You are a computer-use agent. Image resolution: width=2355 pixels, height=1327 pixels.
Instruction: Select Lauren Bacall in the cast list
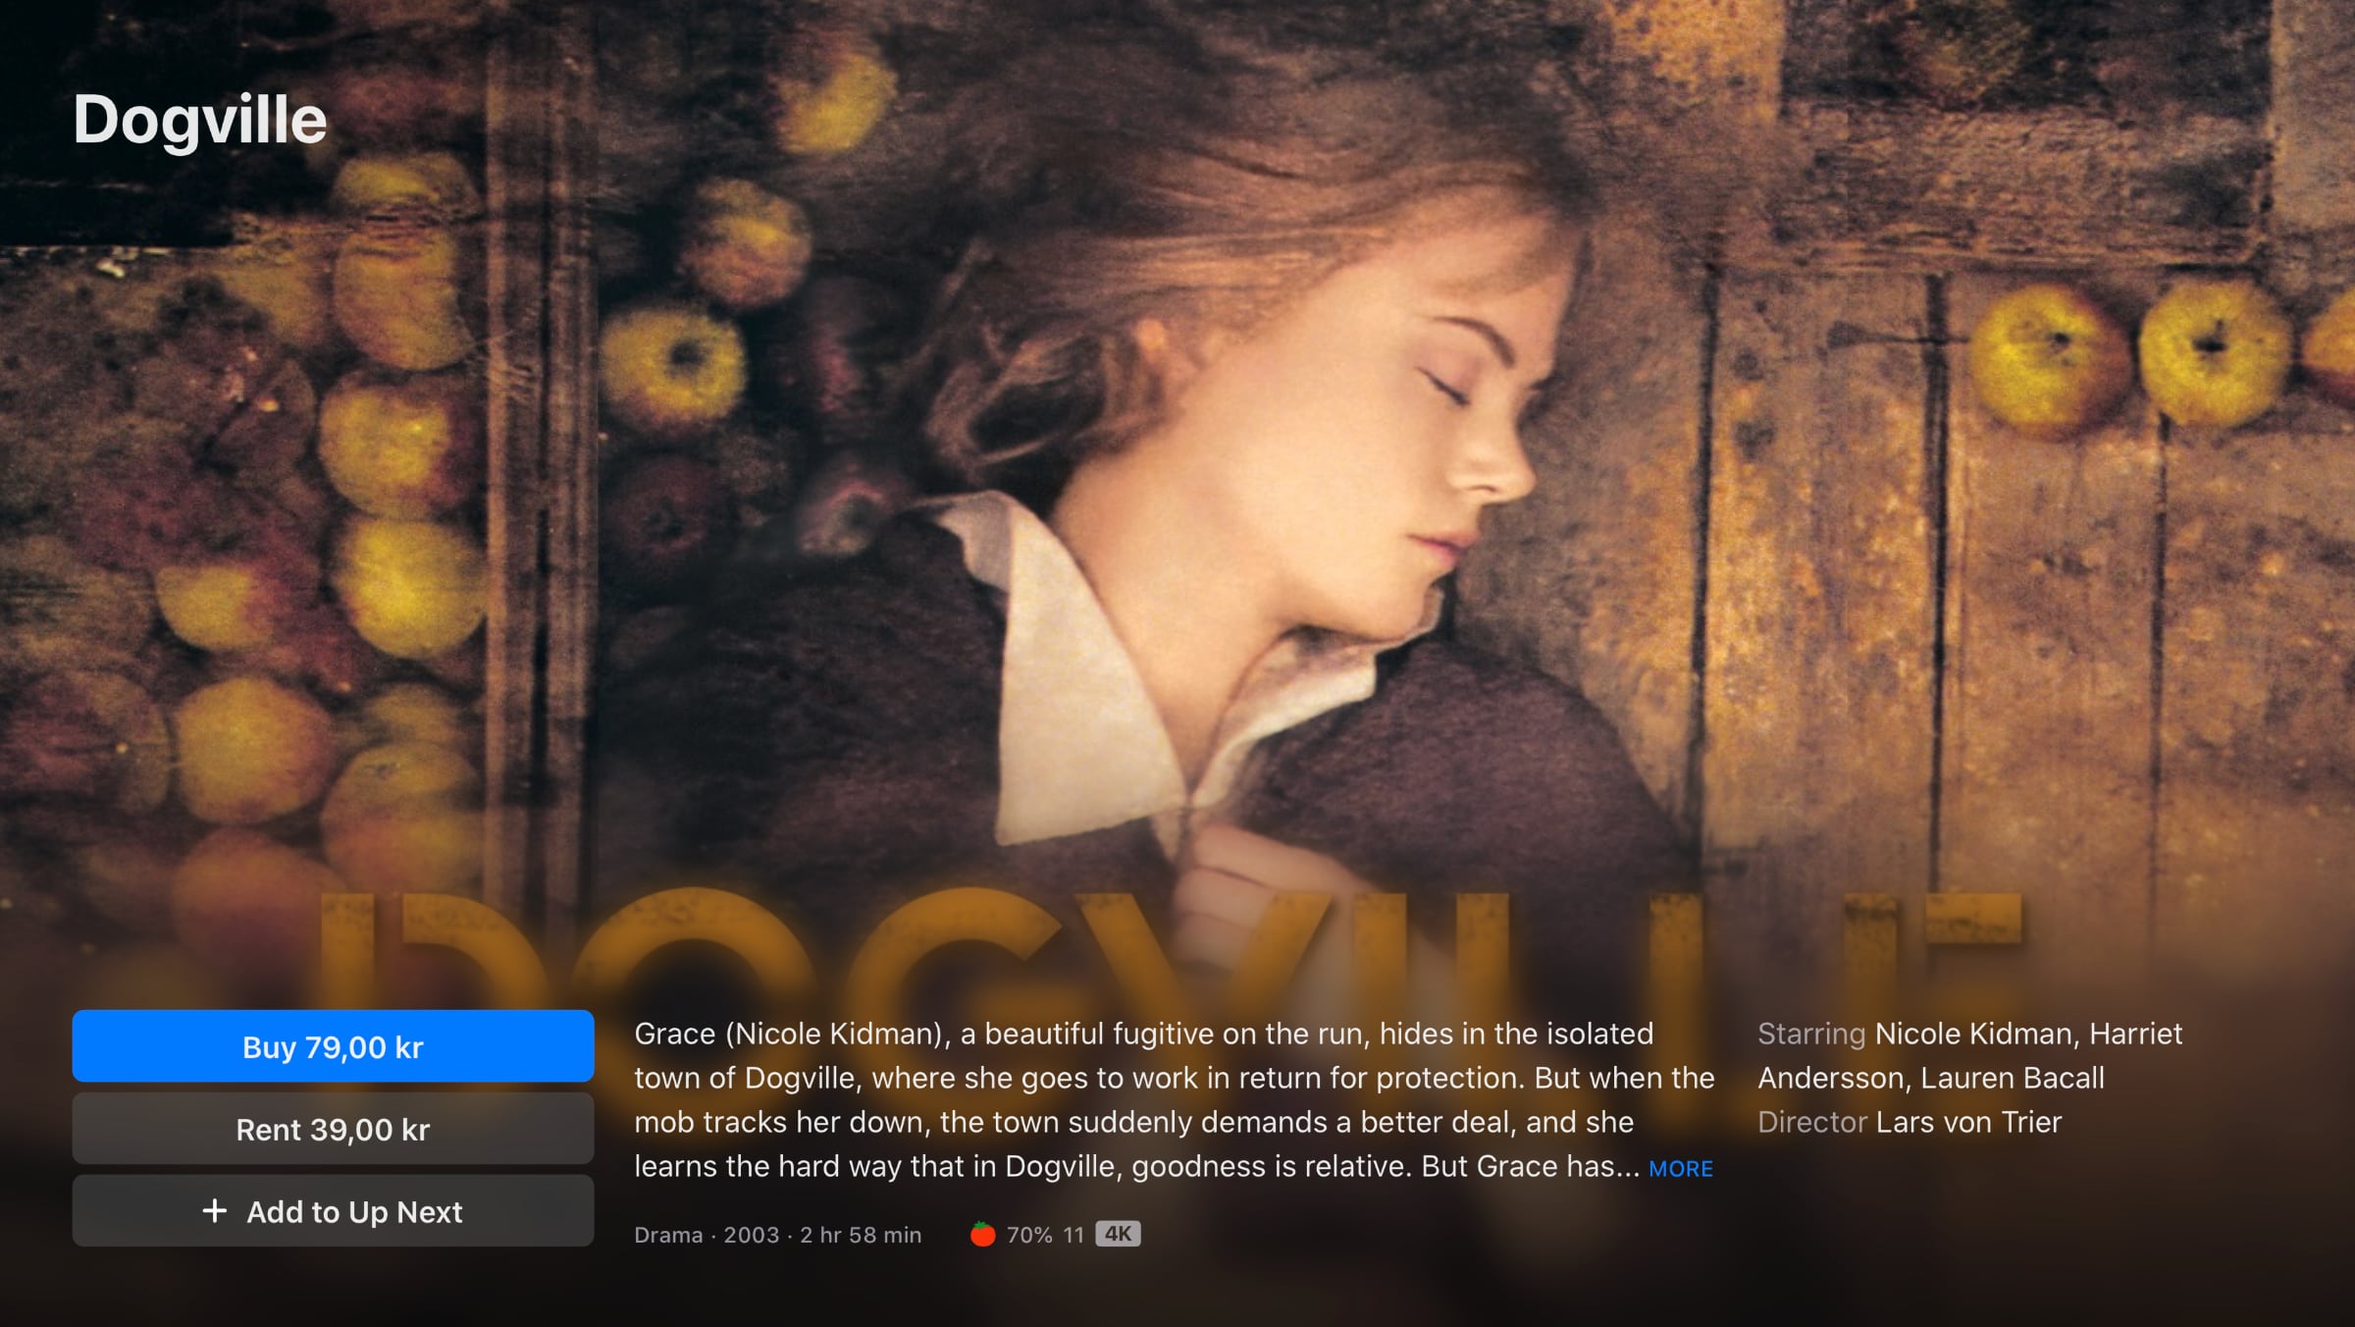click(x=2013, y=1078)
